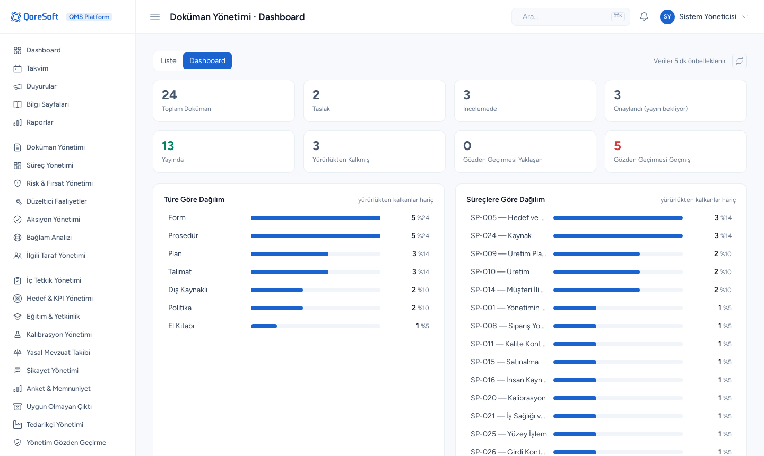764x456 pixels.
Task: Refresh cached data with the reload icon
Action: pos(740,61)
